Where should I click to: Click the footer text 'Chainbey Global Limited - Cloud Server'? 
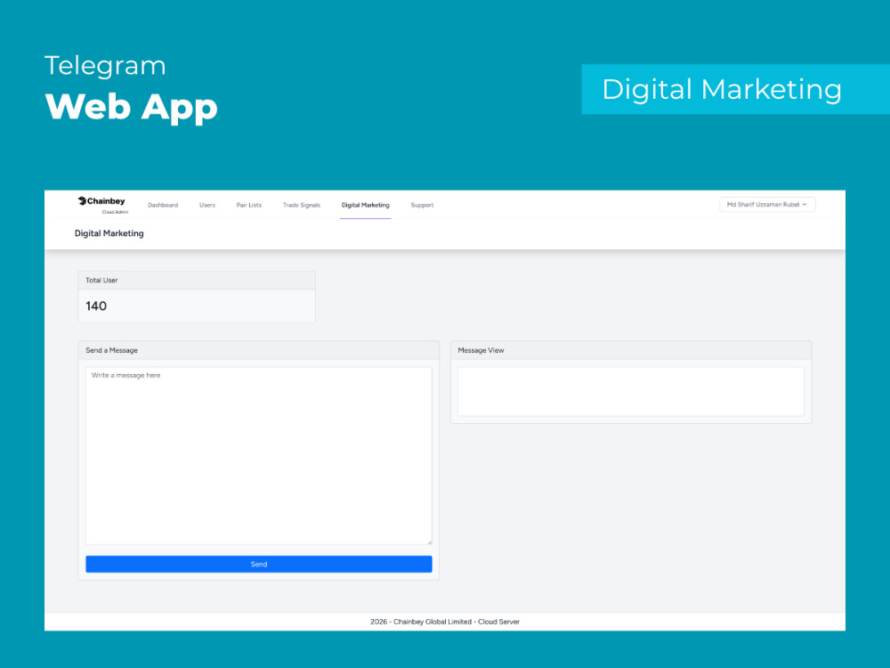click(457, 622)
